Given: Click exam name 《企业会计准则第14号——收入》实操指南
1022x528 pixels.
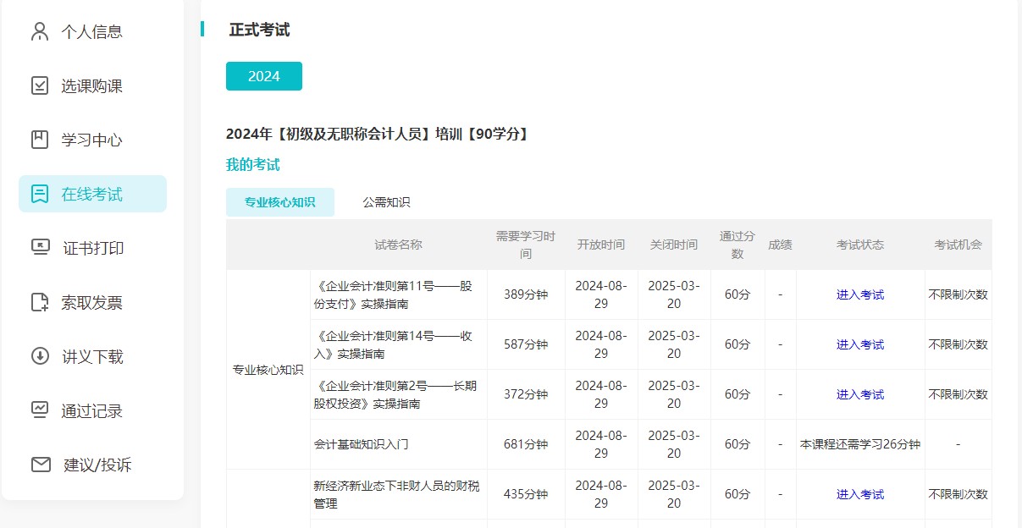Looking at the screenshot, I should click(393, 344).
